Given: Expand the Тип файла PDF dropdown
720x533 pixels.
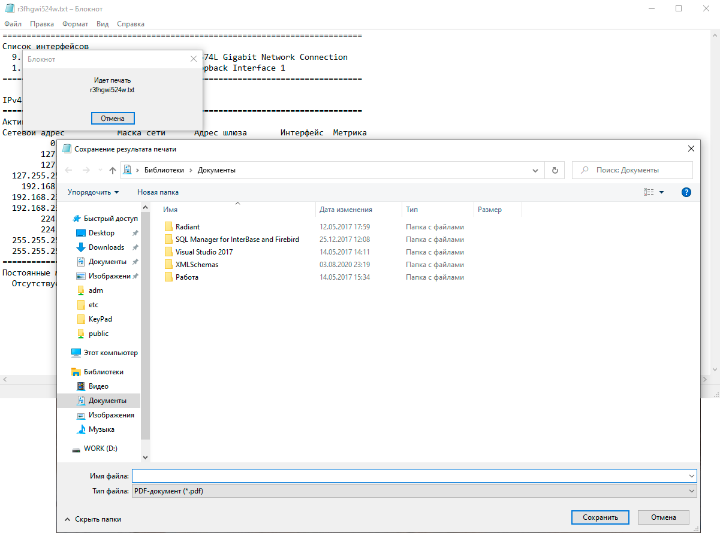Looking at the screenshot, I should (693, 491).
